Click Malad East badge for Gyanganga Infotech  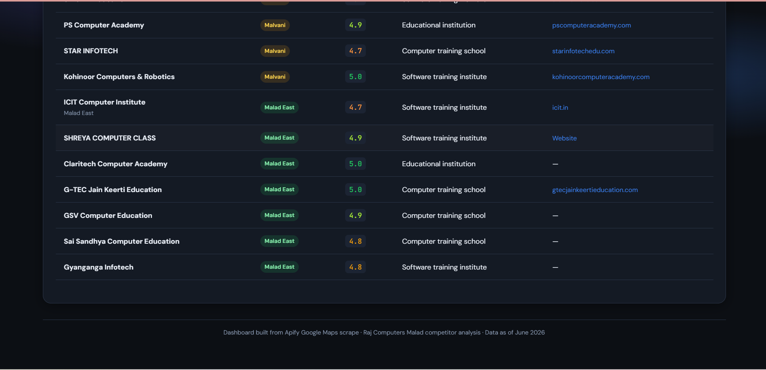[x=279, y=267]
